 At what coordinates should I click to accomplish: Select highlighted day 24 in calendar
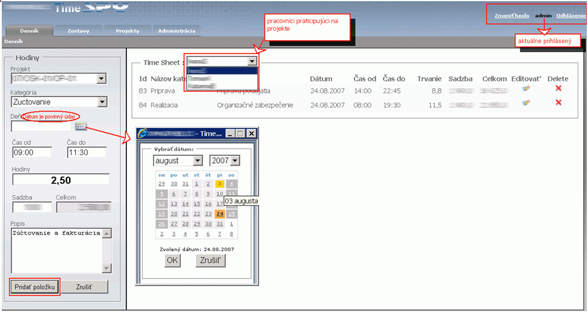(220, 214)
